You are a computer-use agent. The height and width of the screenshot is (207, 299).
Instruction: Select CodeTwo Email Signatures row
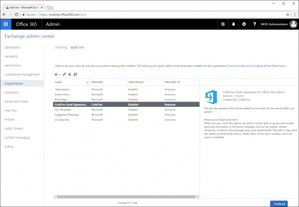126,105
